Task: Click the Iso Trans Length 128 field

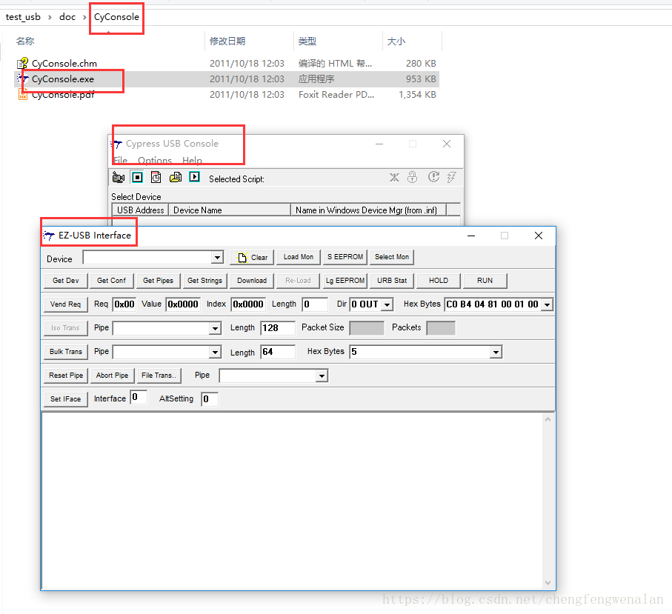Action: pos(278,328)
